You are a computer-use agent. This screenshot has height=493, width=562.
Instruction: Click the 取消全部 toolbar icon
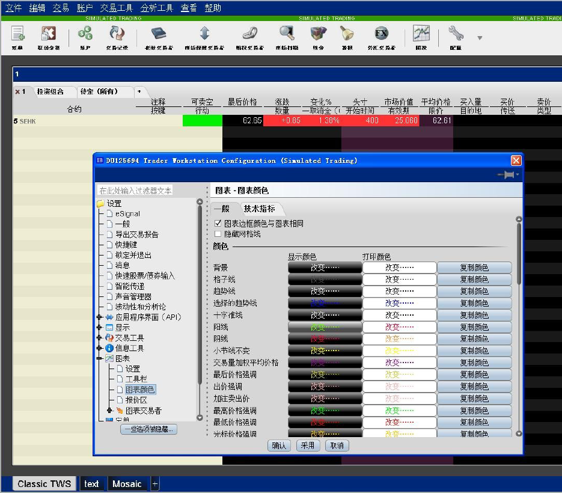tap(49, 37)
